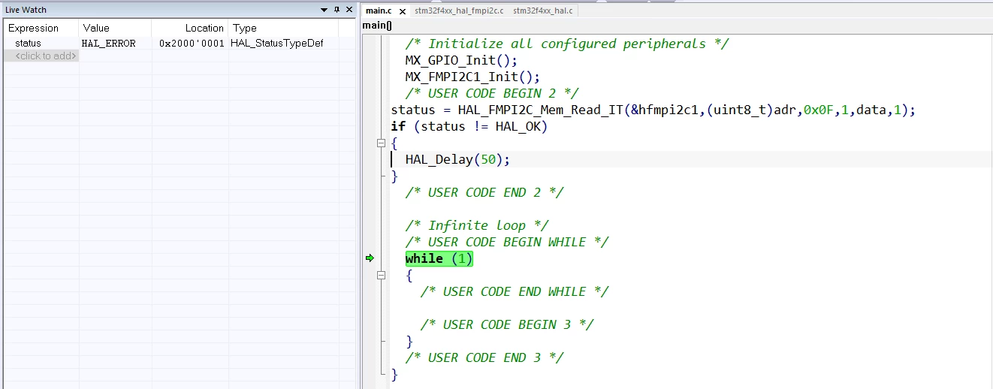
Task: Click the 'USER CODE BEGIN 2' comment
Action: pyautogui.click(x=492, y=93)
